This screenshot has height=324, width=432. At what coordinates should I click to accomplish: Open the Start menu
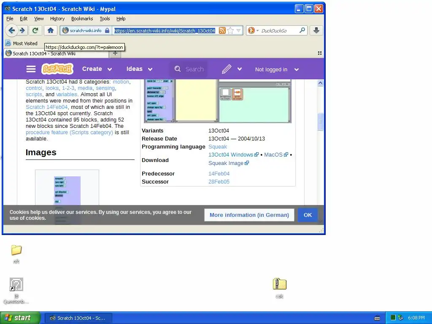(20, 318)
